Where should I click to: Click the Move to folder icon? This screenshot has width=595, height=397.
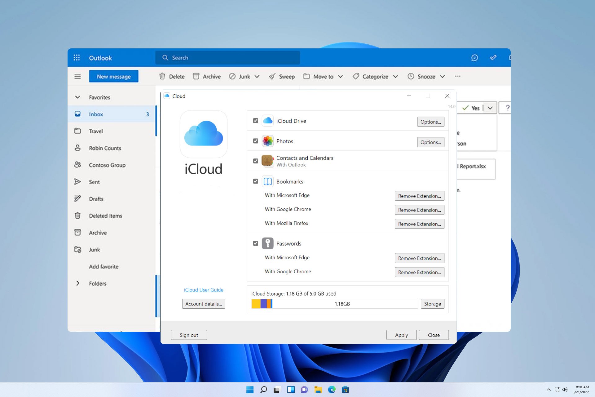pos(306,76)
